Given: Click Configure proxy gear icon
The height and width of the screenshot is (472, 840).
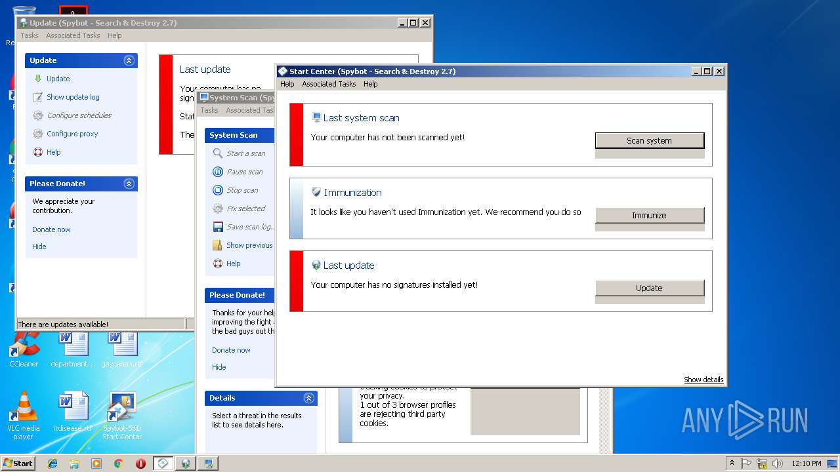Looking at the screenshot, I should [38, 134].
